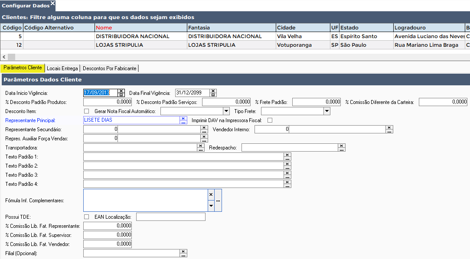Enable Imprimir DAV na Impressora Fiscal

tap(270, 120)
